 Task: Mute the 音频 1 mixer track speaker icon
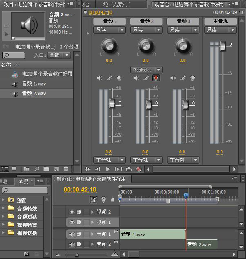pyautogui.click(x=99, y=78)
